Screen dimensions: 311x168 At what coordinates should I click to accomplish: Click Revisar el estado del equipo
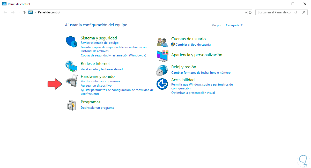[x=100, y=43]
